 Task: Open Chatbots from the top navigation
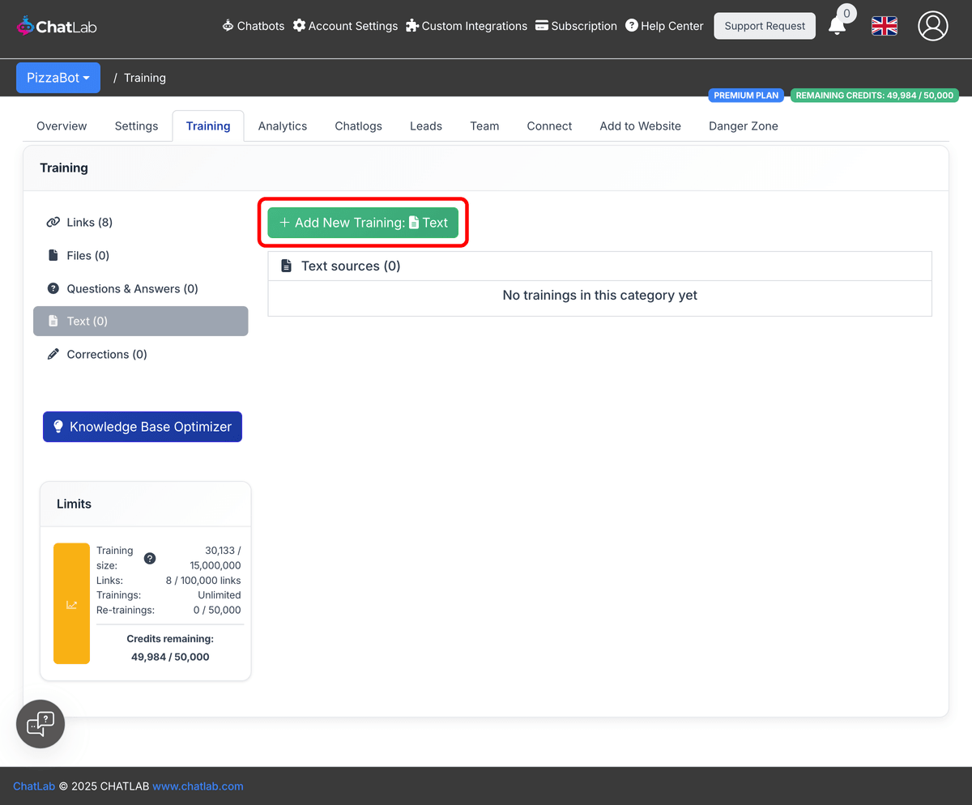click(x=254, y=26)
